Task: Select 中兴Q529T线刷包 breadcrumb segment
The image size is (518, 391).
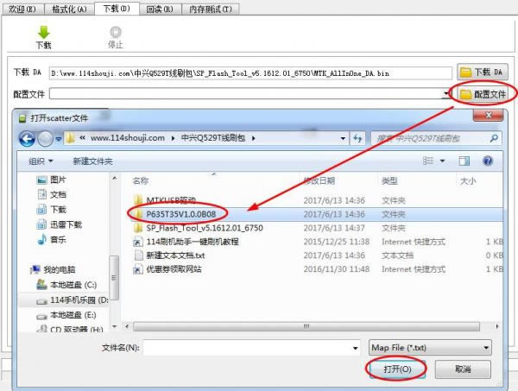Action: pyautogui.click(x=213, y=138)
